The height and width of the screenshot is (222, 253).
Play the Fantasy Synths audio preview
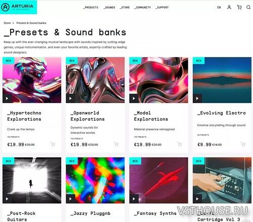(x=134, y=199)
